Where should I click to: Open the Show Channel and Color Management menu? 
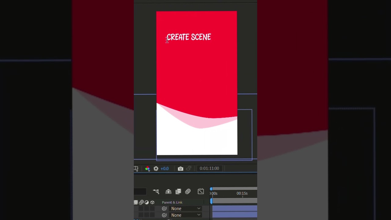click(x=147, y=168)
